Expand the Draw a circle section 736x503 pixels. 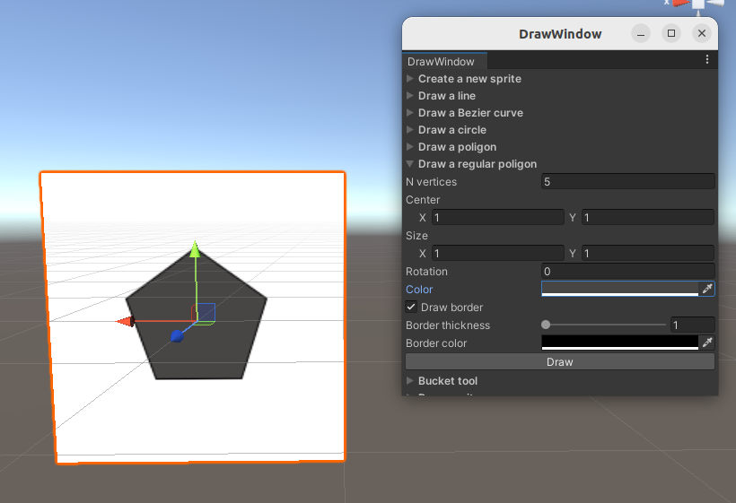click(x=410, y=129)
